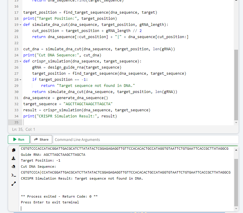Image resolution: width=243 pixels, height=213 pixels.
Task: Click line number 22 in the gutter
Action: point(16,43)
